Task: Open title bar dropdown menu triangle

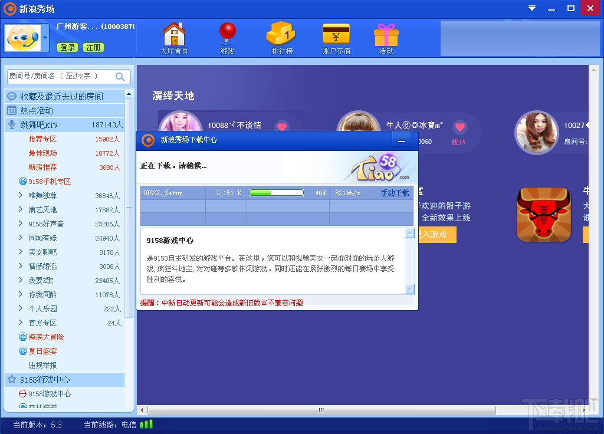Action: coord(532,8)
